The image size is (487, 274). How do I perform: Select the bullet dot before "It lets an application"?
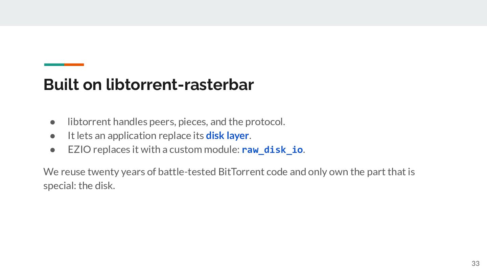coord(53,136)
